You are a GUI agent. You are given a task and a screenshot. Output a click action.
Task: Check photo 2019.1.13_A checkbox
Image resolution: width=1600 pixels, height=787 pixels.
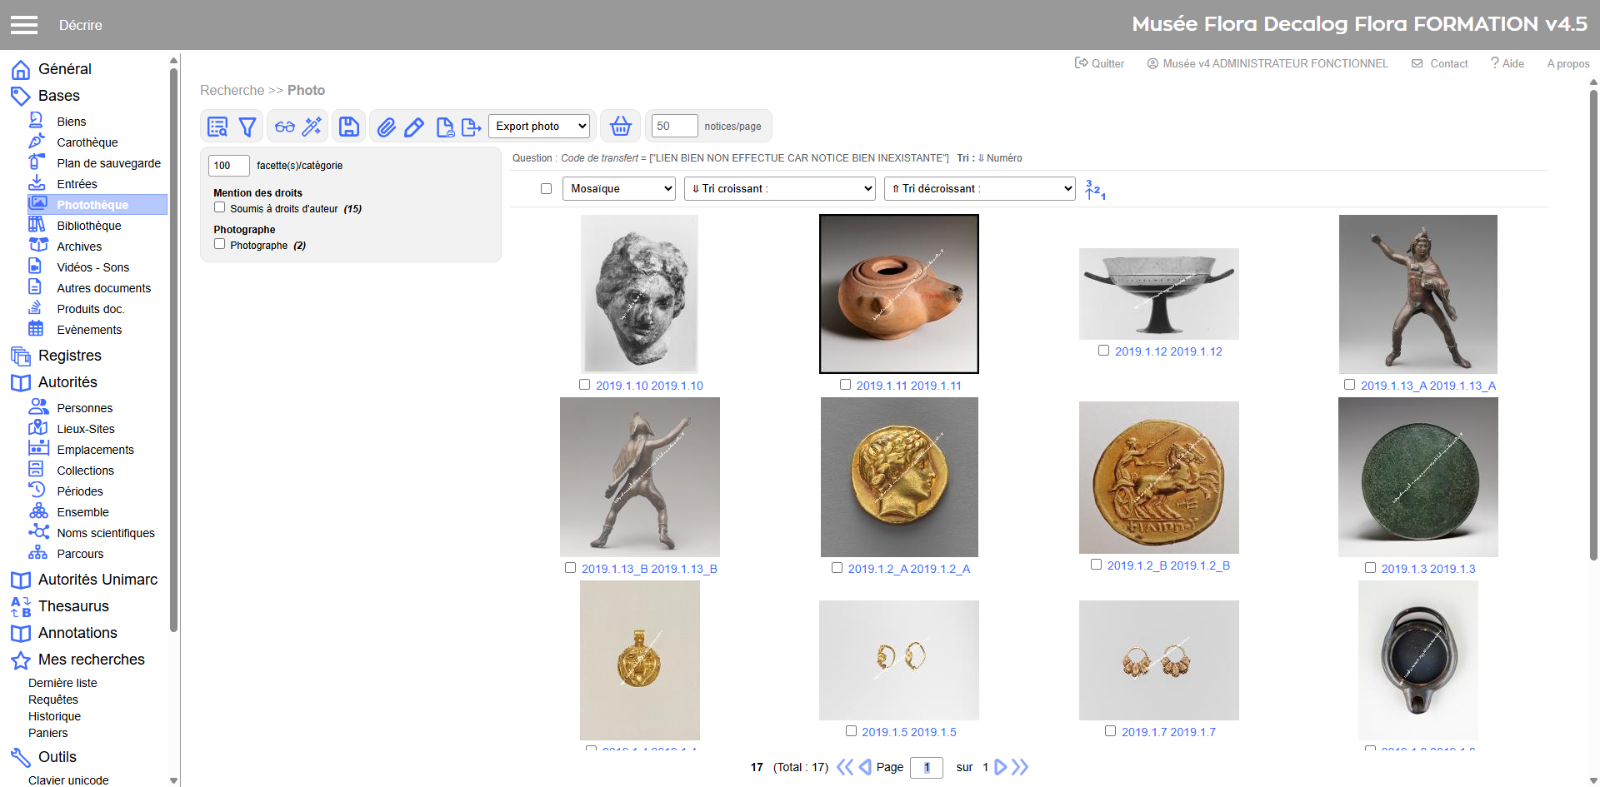click(x=1349, y=385)
